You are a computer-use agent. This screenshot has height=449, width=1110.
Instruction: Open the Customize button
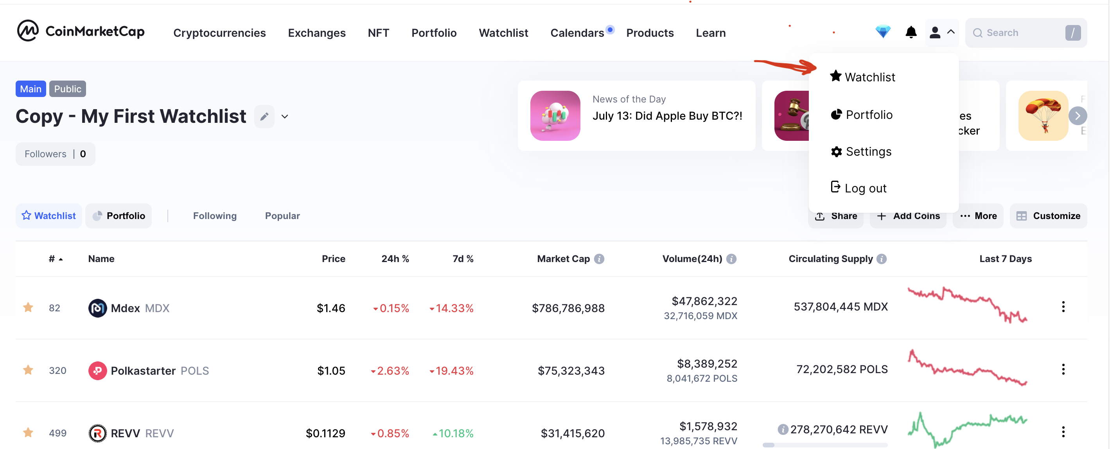1048,216
